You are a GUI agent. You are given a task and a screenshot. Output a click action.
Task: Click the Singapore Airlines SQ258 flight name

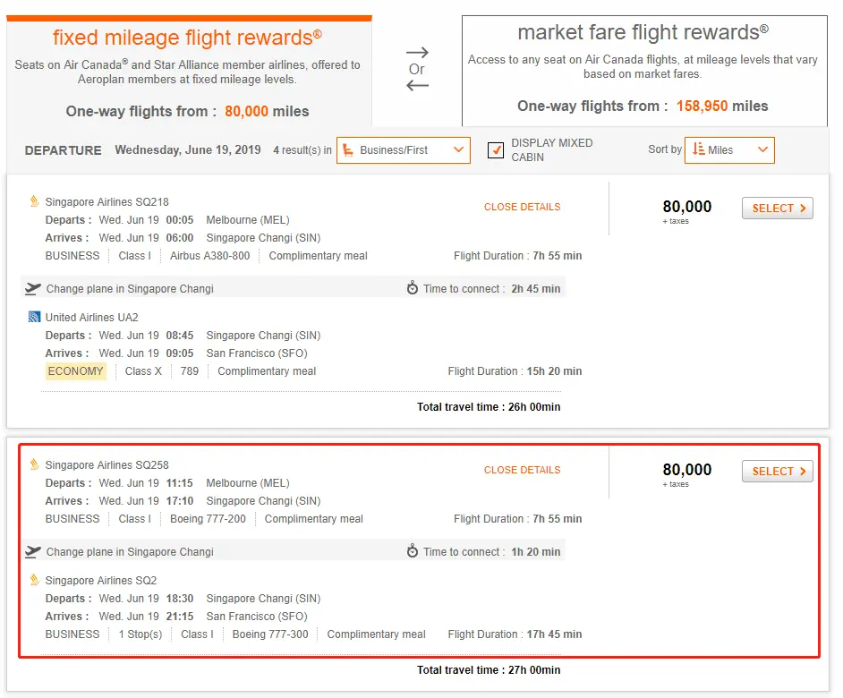click(107, 465)
